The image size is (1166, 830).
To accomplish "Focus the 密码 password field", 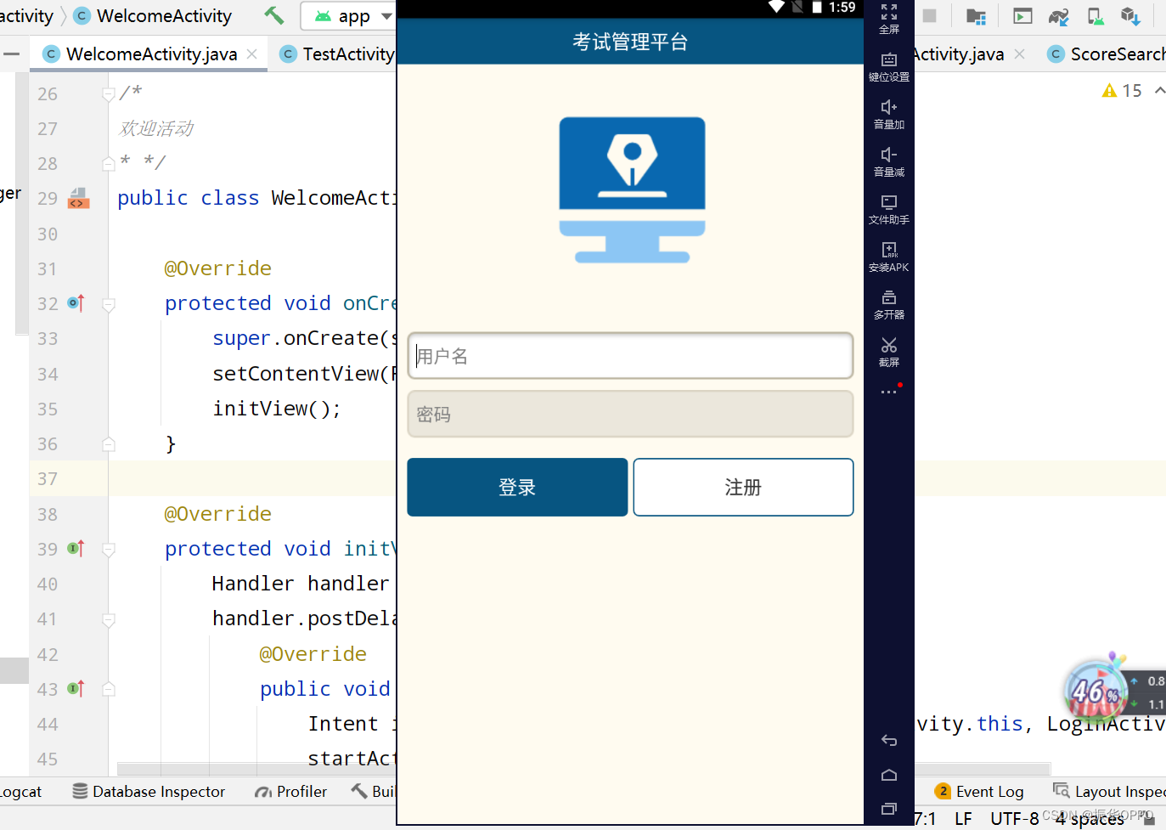I will pyautogui.click(x=630, y=414).
